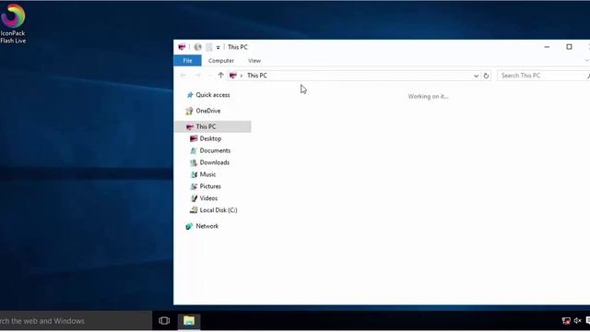The width and height of the screenshot is (590, 332).
Task: Select Network in navigation pane
Action: pos(206,226)
